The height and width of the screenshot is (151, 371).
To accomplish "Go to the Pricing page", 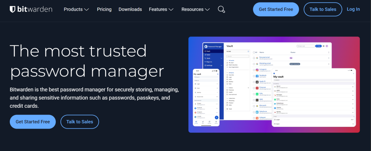I will point(104,9).
